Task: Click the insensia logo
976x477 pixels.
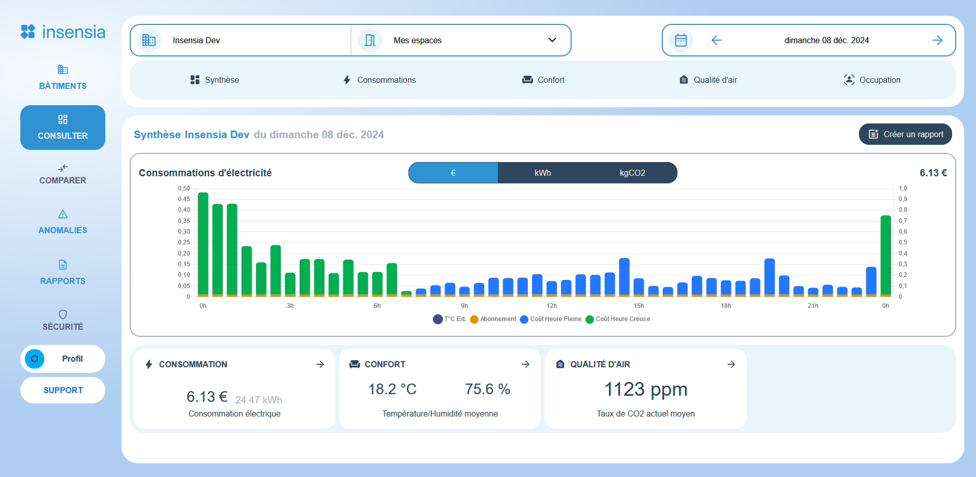Action: [x=63, y=32]
